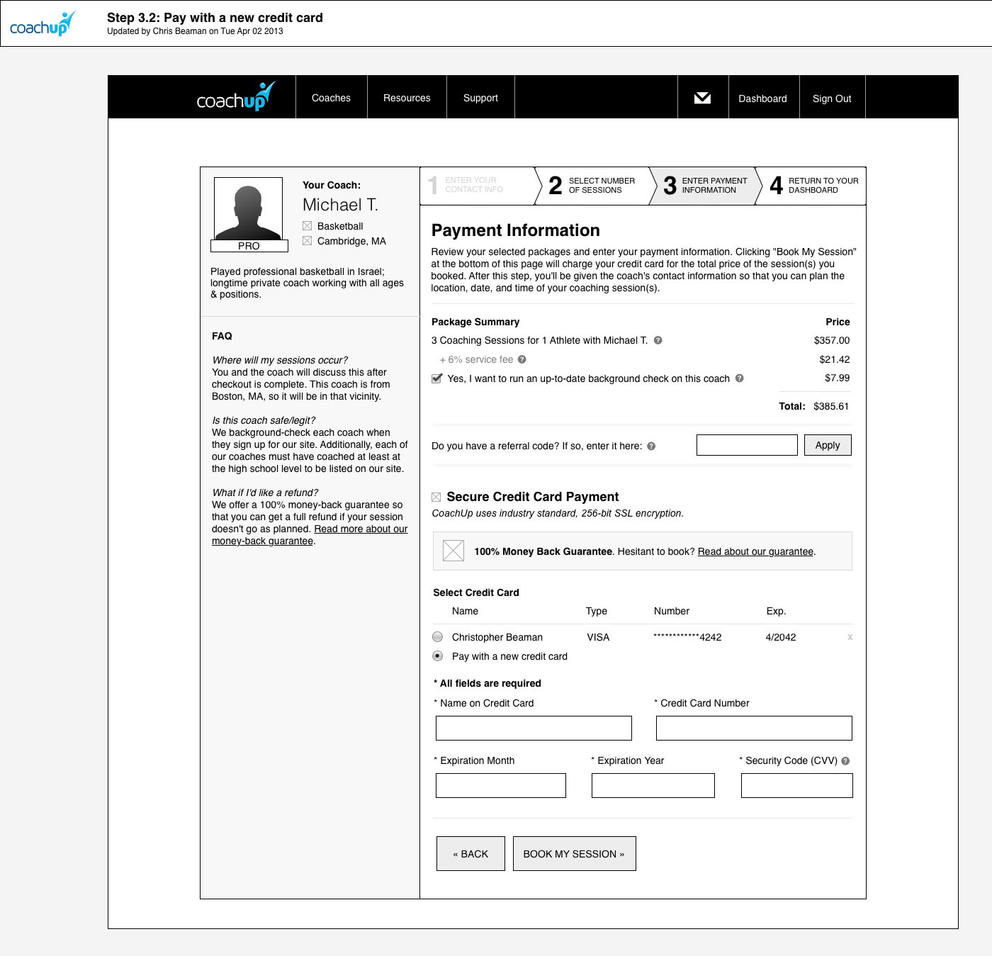
Task: Click the « BACK button
Action: pos(470,853)
